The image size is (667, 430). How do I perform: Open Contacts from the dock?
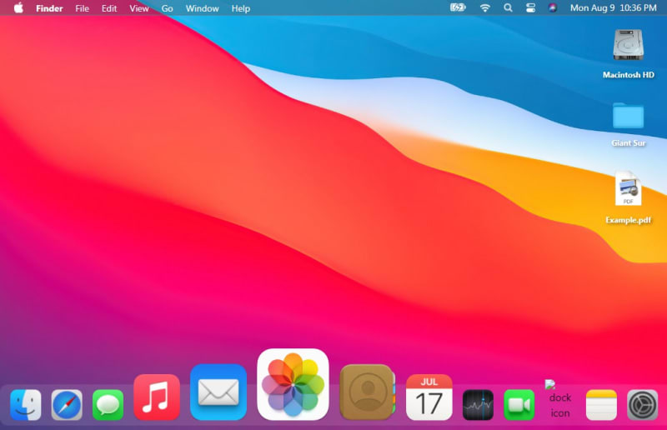pos(367,392)
